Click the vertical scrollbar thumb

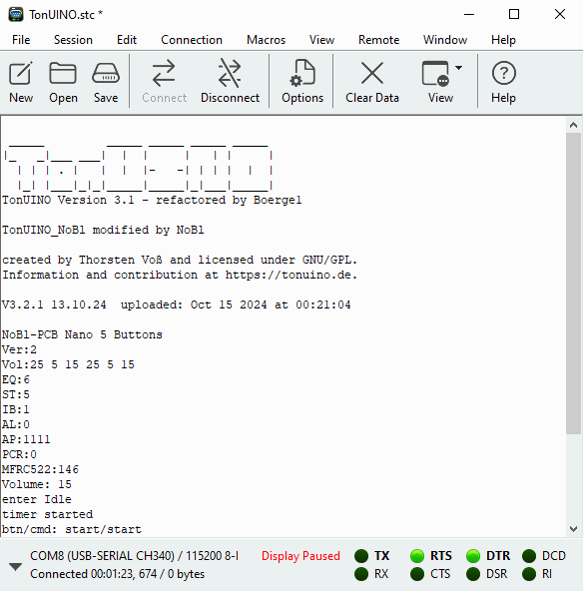[x=574, y=284]
